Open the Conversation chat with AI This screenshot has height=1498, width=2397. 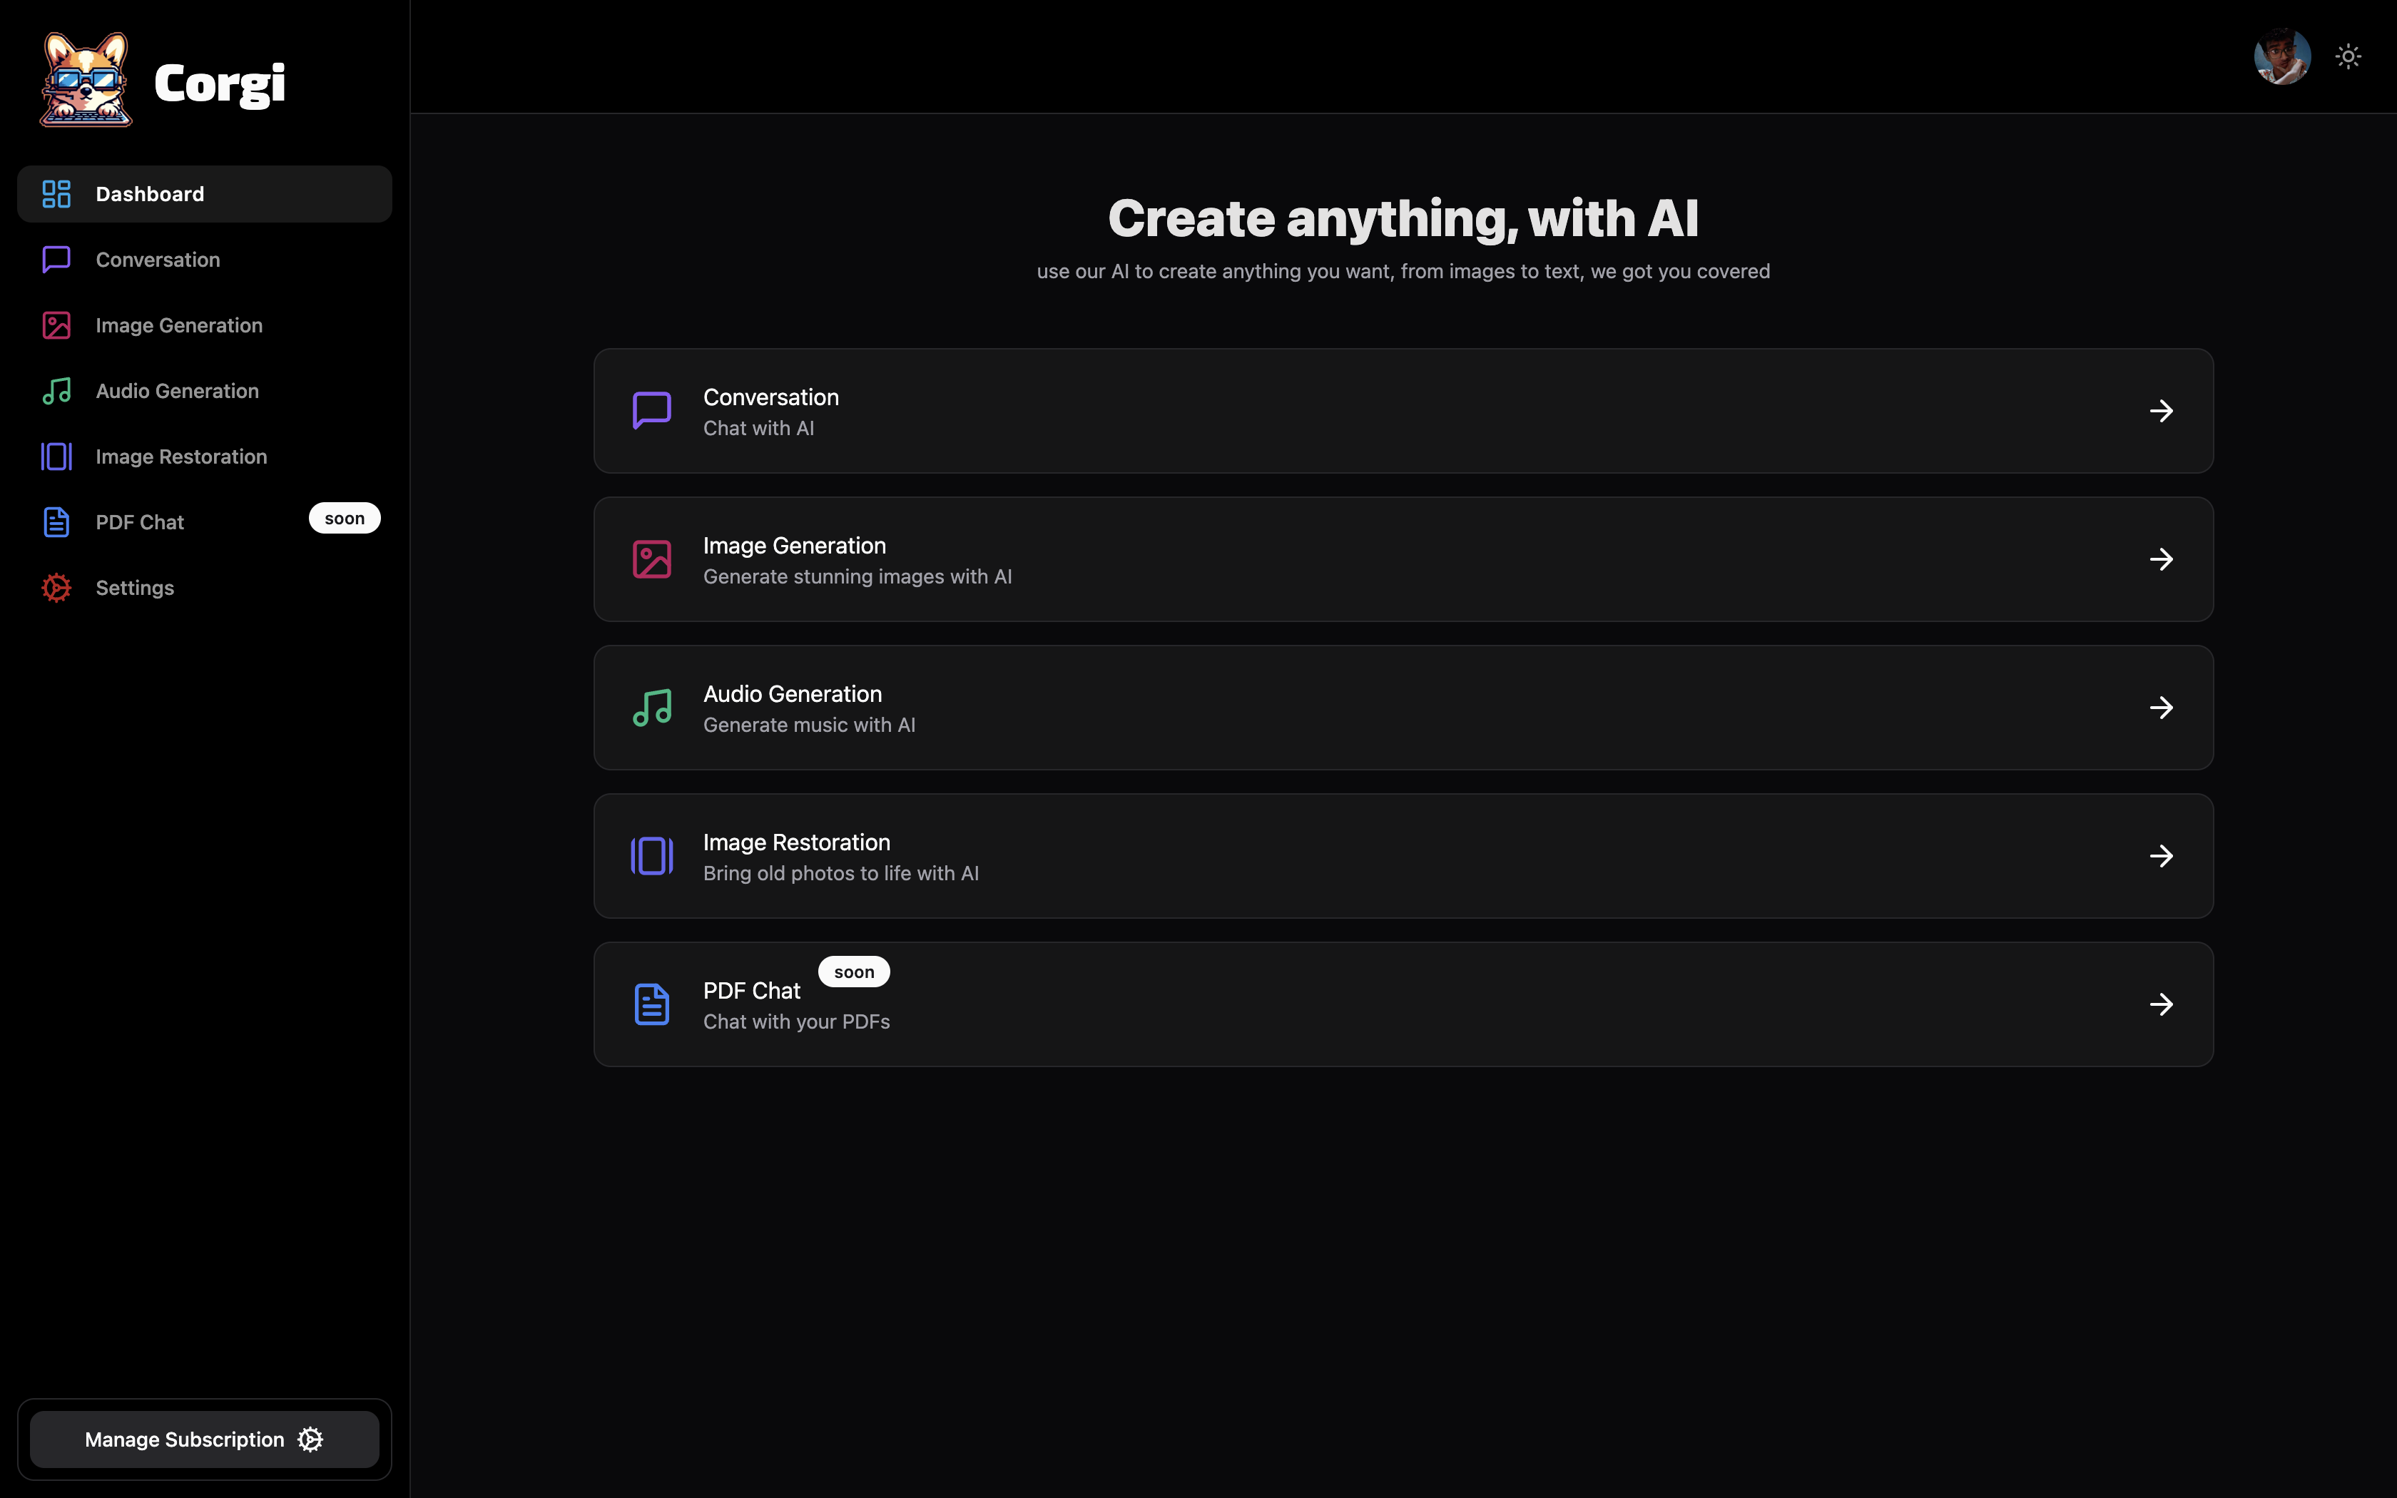coord(1403,409)
